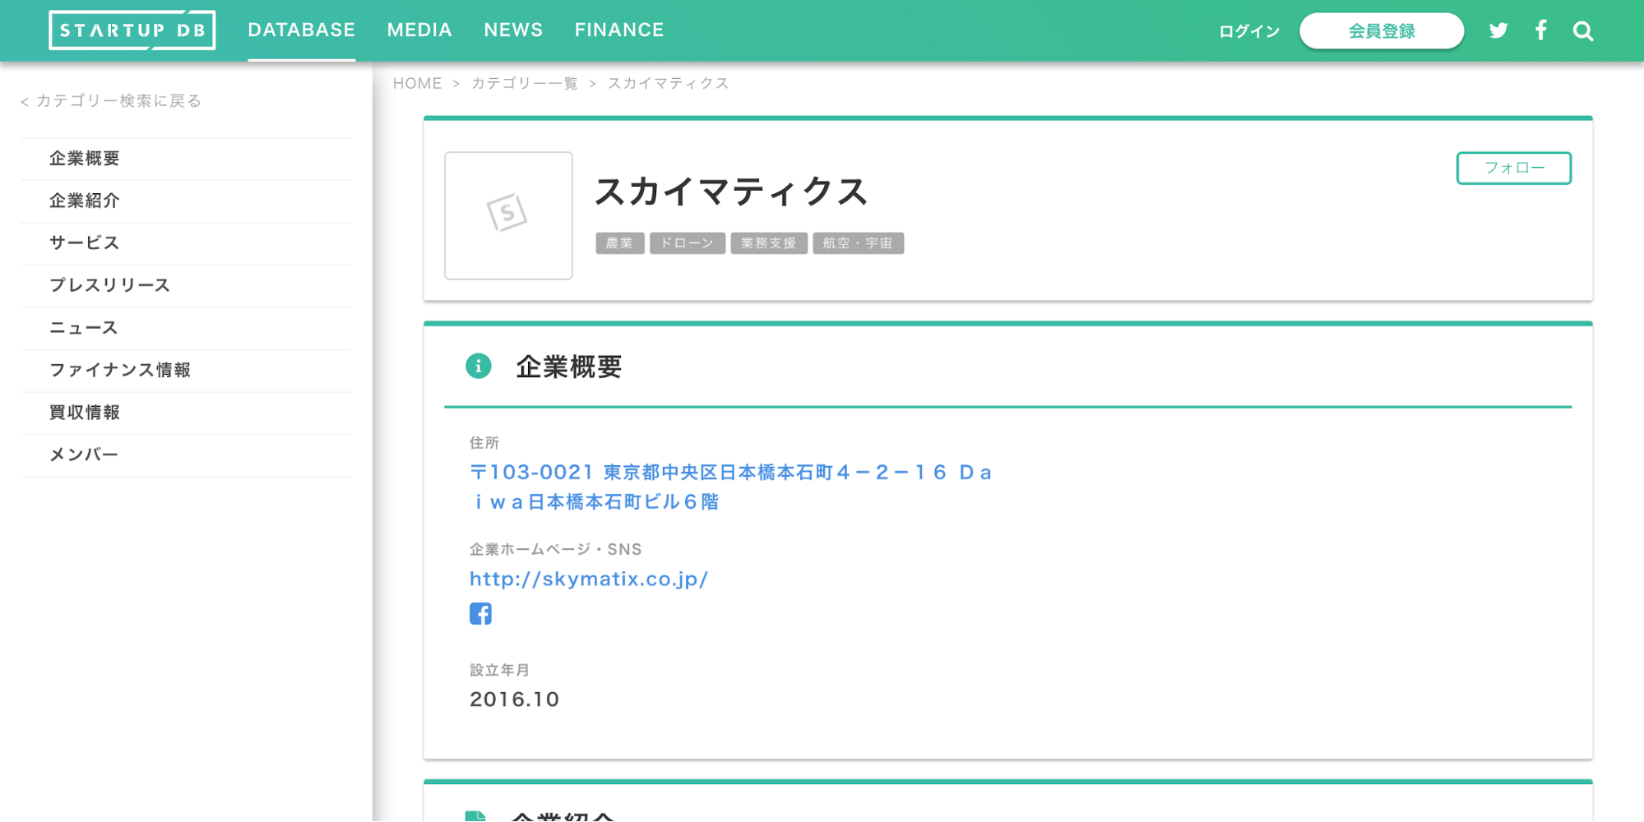This screenshot has height=822, width=1644.
Task: Open the STARTUP DB logo home link
Action: pyautogui.click(x=132, y=30)
